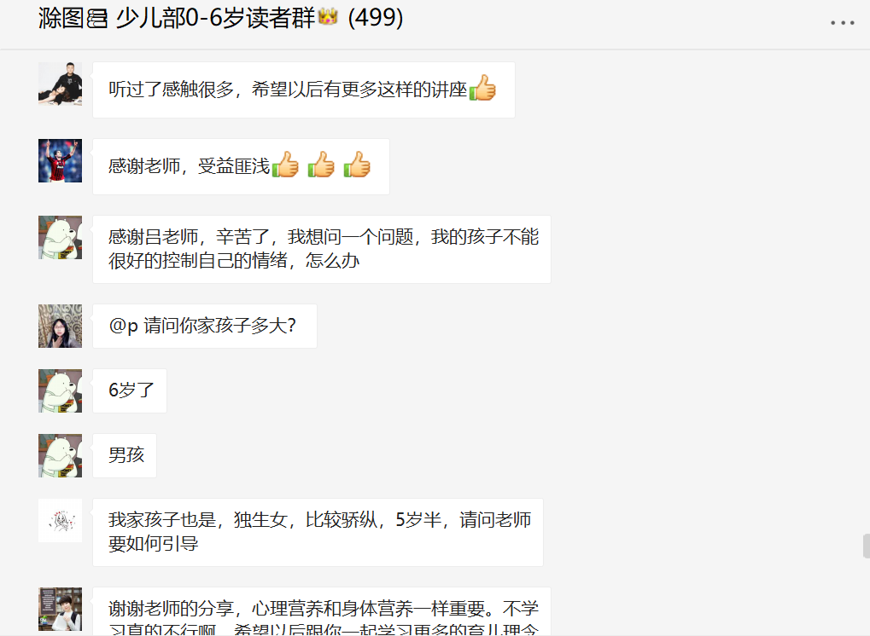
Task: Open the three-dots chat info menu
Action: (x=842, y=23)
